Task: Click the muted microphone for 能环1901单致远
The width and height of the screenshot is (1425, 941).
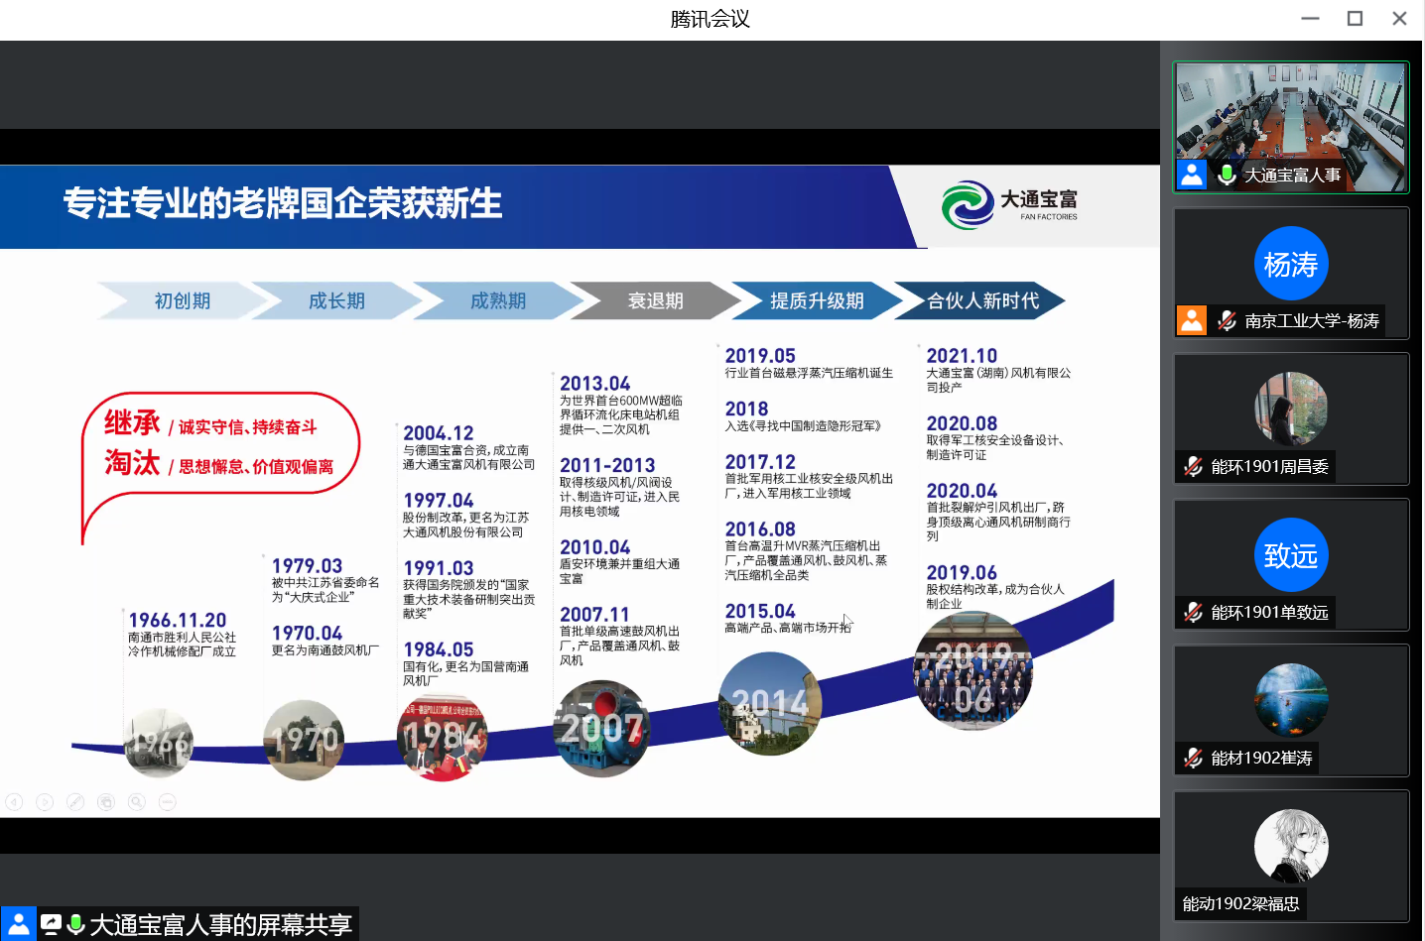Action: point(1193,612)
